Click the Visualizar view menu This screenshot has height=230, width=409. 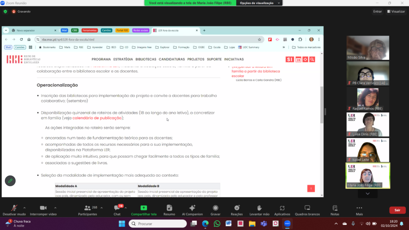point(395,12)
